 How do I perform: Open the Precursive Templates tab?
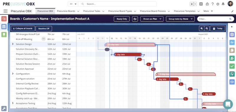click(187, 11)
